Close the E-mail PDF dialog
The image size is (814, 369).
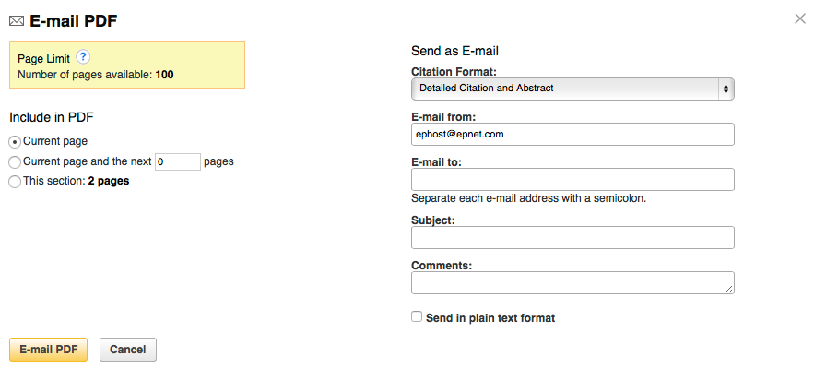tap(799, 18)
